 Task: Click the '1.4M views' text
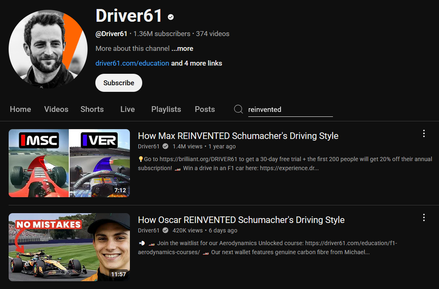click(187, 146)
